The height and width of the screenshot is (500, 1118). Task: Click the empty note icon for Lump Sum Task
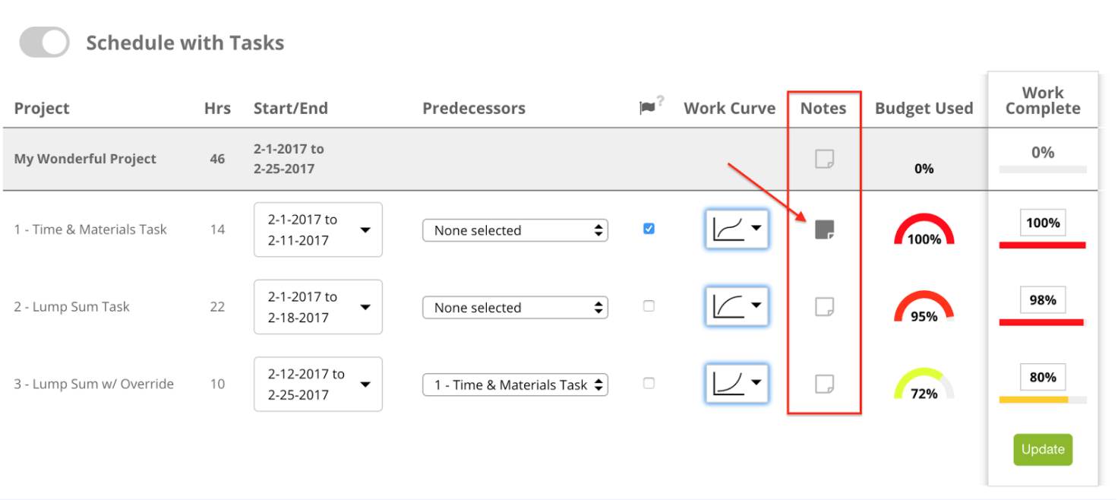coord(824,306)
